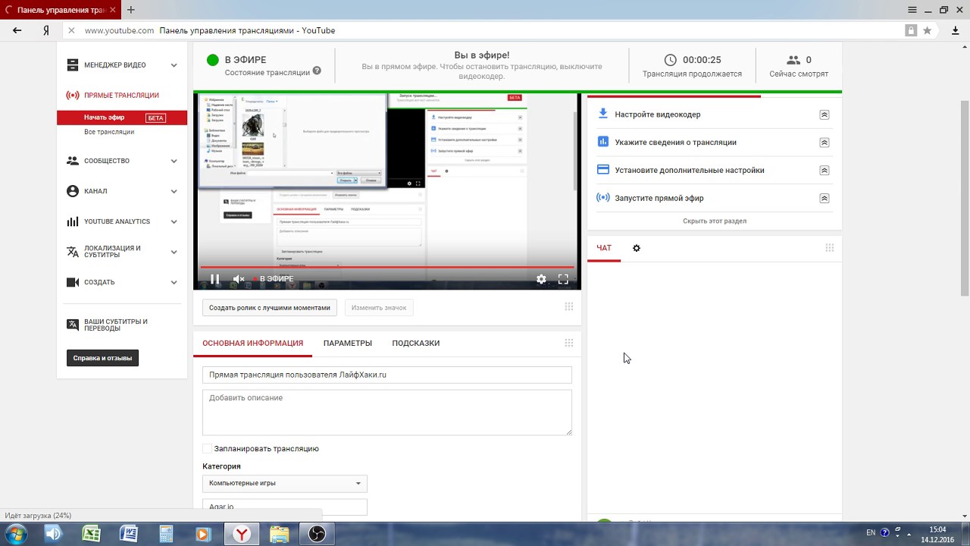Click the YouTube Analytics bars icon
Screen dimensions: 970x546
[x=73, y=221]
